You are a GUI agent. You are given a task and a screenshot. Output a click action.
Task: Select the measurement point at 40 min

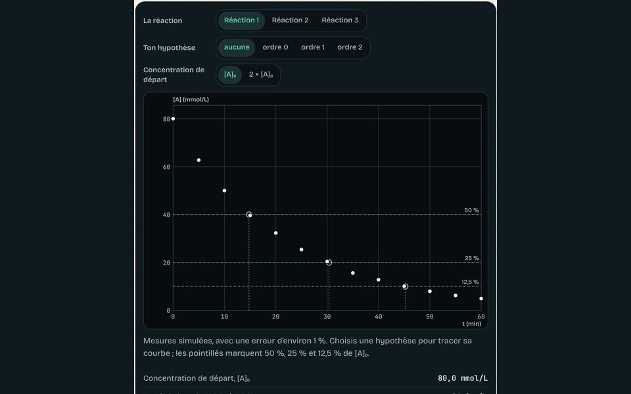pos(379,280)
